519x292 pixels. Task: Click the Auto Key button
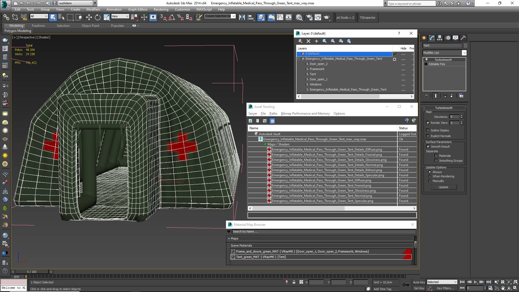coord(419,282)
